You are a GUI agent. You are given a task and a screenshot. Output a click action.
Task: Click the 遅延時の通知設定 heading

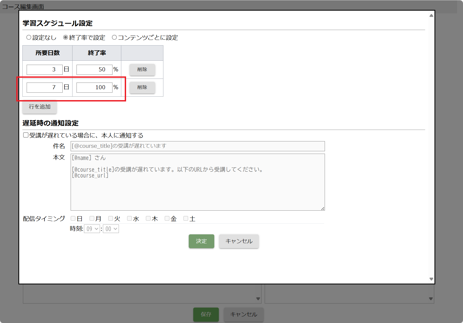pos(51,123)
